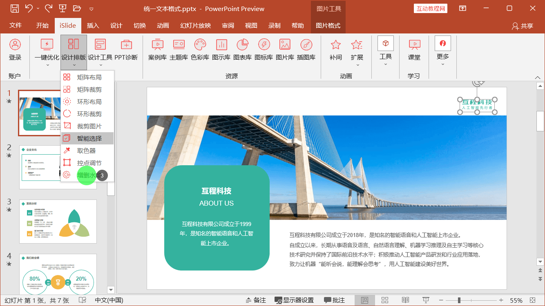545x306 pixels.
Task: Choose 控点调节 from menu
Action: point(87,163)
